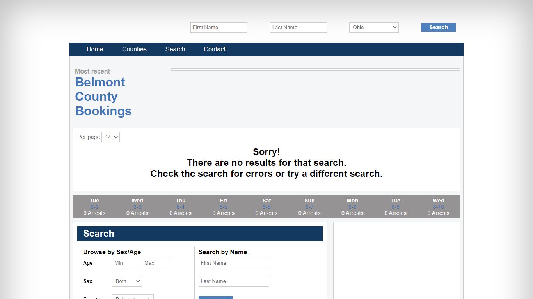Image resolution: width=533 pixels, height=299 pixels.
Task: Open the Home menu item
Action: click(95, 49)
